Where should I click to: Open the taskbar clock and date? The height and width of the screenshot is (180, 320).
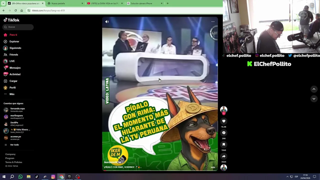click(x=305, y=177)
